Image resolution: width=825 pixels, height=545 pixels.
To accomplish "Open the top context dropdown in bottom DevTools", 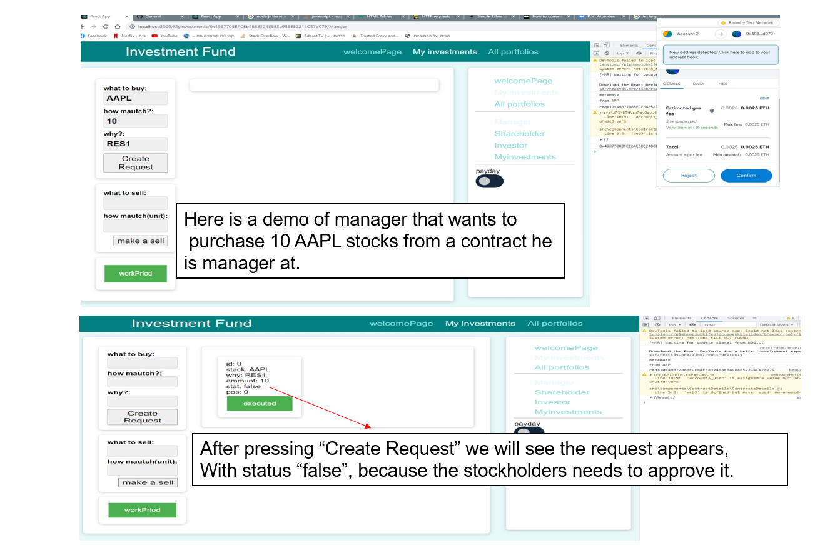I will (x=674, y=325).
